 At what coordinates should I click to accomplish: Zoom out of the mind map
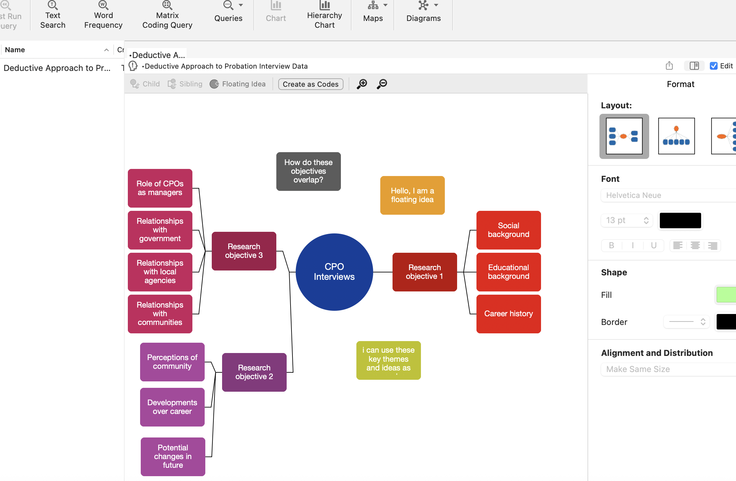click(382, 84)
